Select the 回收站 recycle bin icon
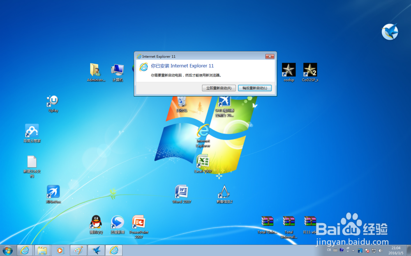The width and height of the screenshot is (411, 256). pyautogui.click(x=182, y=104)
